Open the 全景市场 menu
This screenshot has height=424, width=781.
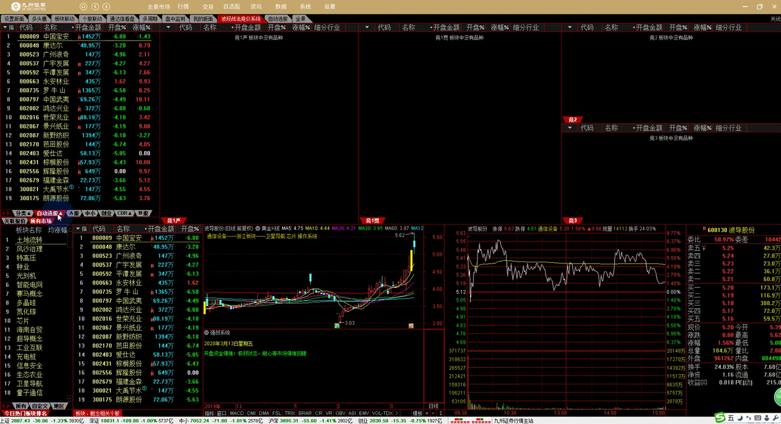pos(159,7)
